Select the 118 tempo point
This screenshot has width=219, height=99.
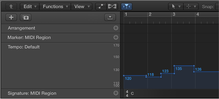click(x=146, y=77)
